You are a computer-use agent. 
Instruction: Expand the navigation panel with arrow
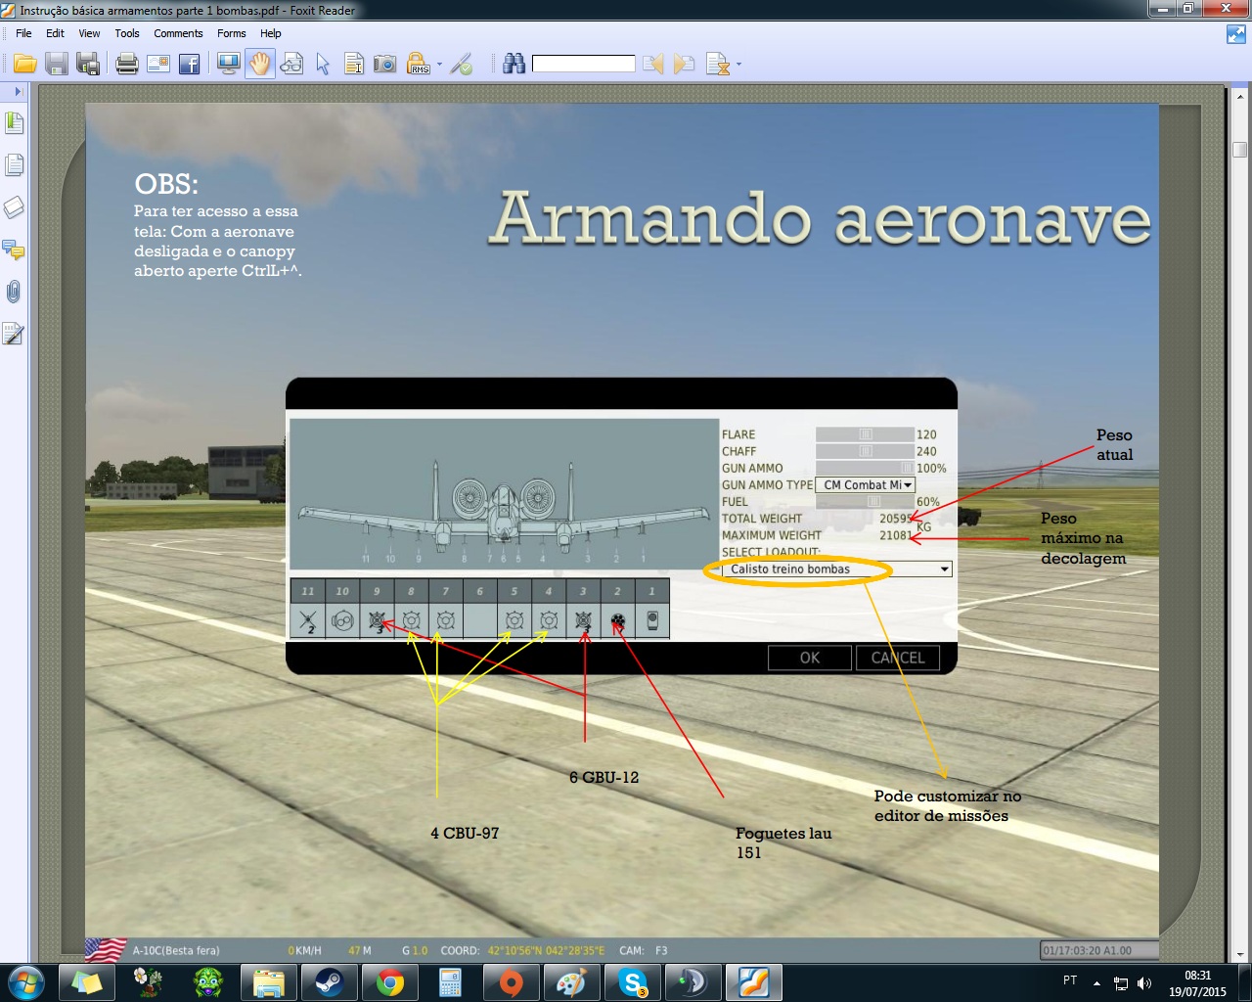pos(17,91)
